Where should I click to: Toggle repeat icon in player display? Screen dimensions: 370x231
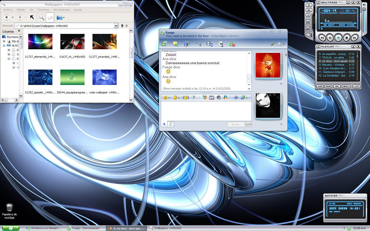[x=342, y=11]
